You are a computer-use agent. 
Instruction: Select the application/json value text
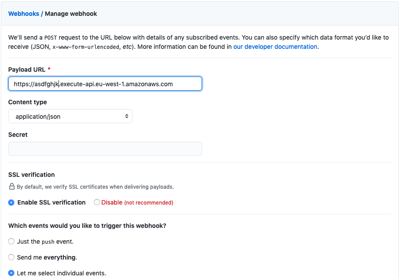(37, 116)
